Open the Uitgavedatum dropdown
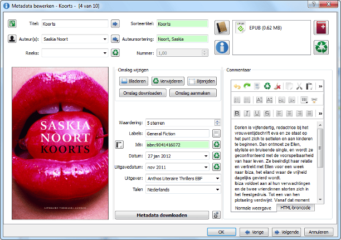This screenshot has height=240, width=341. [x=206, y=167]
